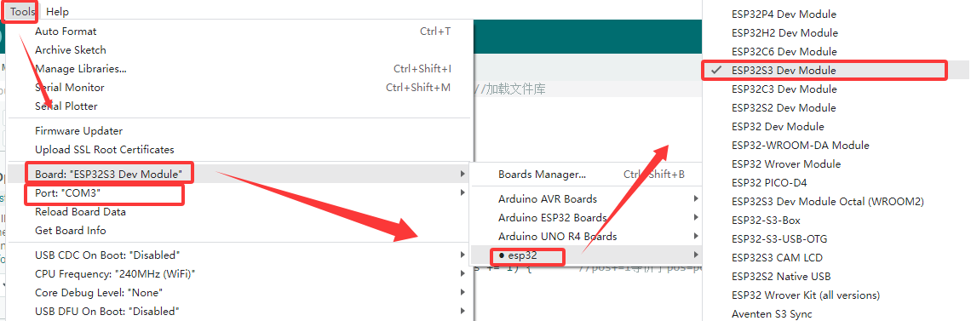971x321 pixels.
Task: Select ESP32H2 Dev Module board
Action: point(836,32)
